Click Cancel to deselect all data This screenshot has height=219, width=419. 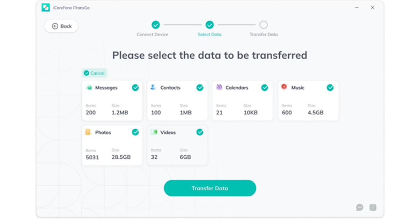(x=94, y=73)
